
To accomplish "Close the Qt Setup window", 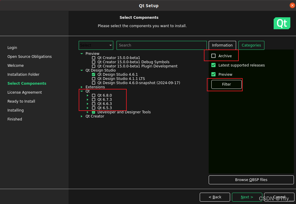I will [x=292, y=5].
